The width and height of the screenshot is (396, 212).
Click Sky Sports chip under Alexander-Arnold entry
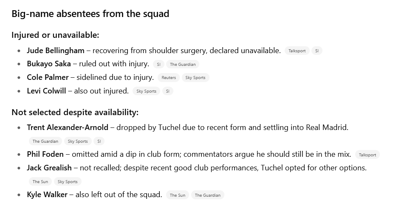pyautogui.click(x=78, y=141)
